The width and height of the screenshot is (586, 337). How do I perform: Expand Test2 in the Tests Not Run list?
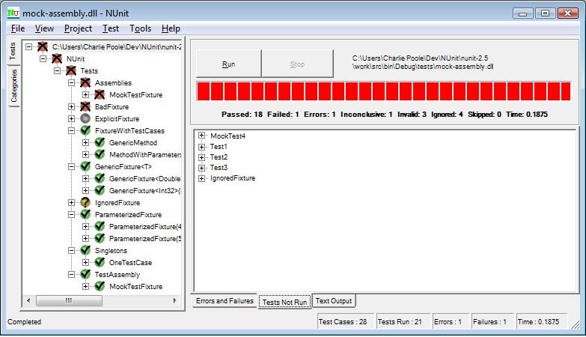point(202,157)
